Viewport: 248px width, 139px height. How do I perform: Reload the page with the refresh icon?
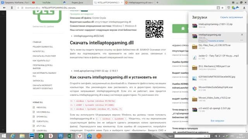(18, 8)
